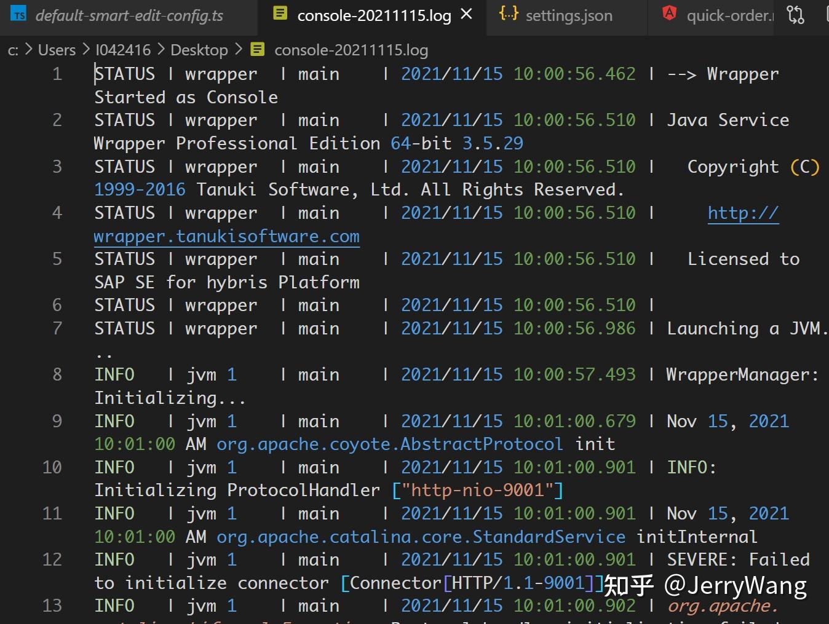Click the Angular icon on quick-order tab
829x624 pixels.
[669, 14]
